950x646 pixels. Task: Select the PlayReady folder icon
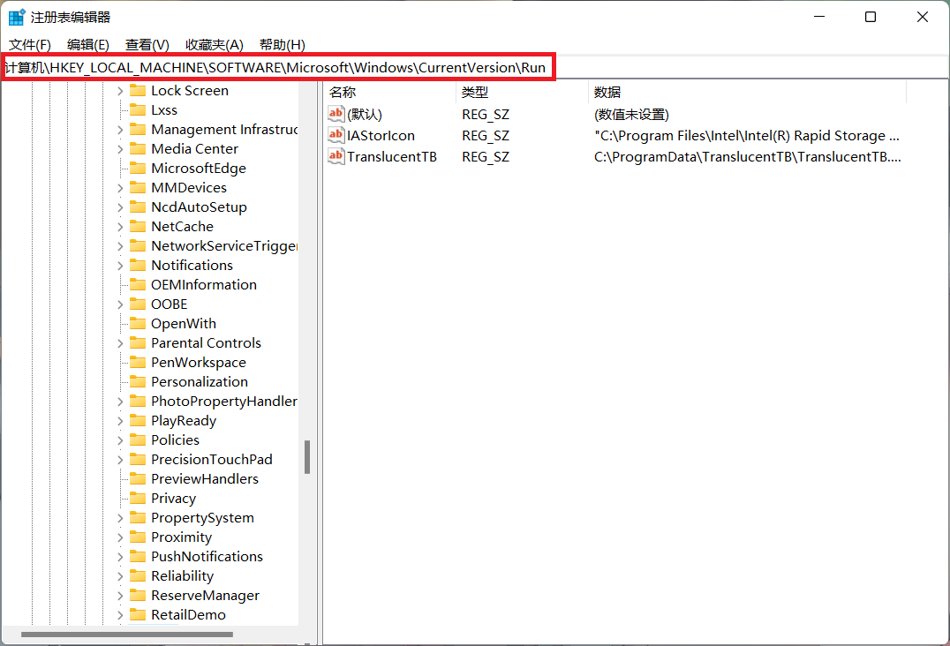pyautogui.click(x=137, y=420)
